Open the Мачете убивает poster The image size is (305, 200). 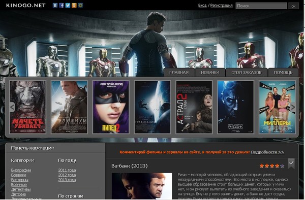(x=28, y=107)
